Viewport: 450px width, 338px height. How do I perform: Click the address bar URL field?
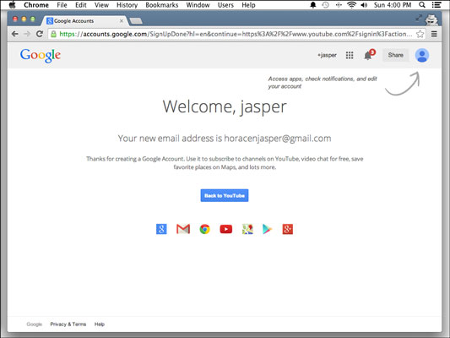coord(236,34)
